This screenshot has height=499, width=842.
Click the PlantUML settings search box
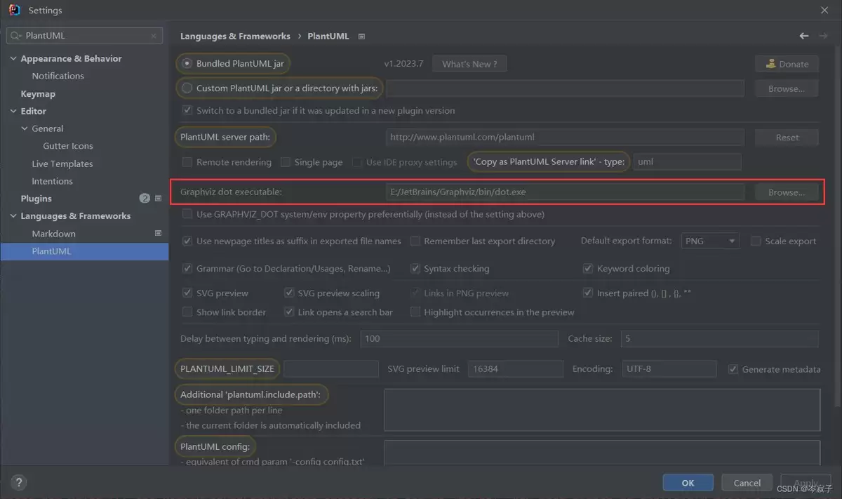click(84, 36)
